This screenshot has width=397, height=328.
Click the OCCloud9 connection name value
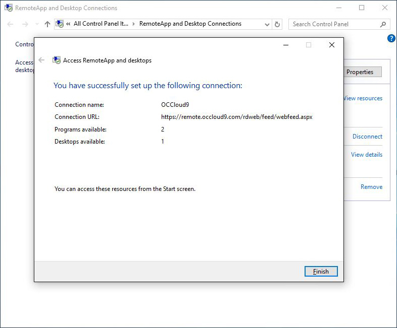175,105
